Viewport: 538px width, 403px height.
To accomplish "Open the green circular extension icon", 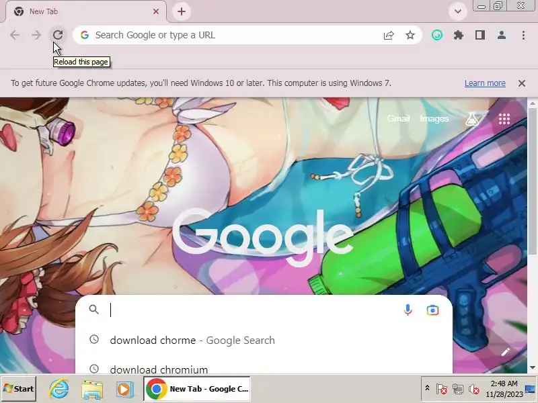I will [x=436, y=35].
